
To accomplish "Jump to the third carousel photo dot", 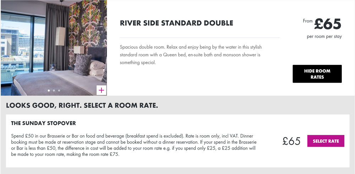I will [59, 90].
